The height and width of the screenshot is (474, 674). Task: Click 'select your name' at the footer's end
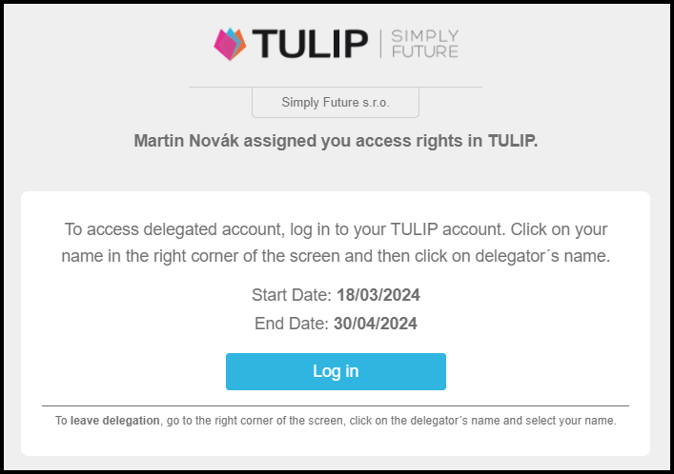(x=579, y=420)
